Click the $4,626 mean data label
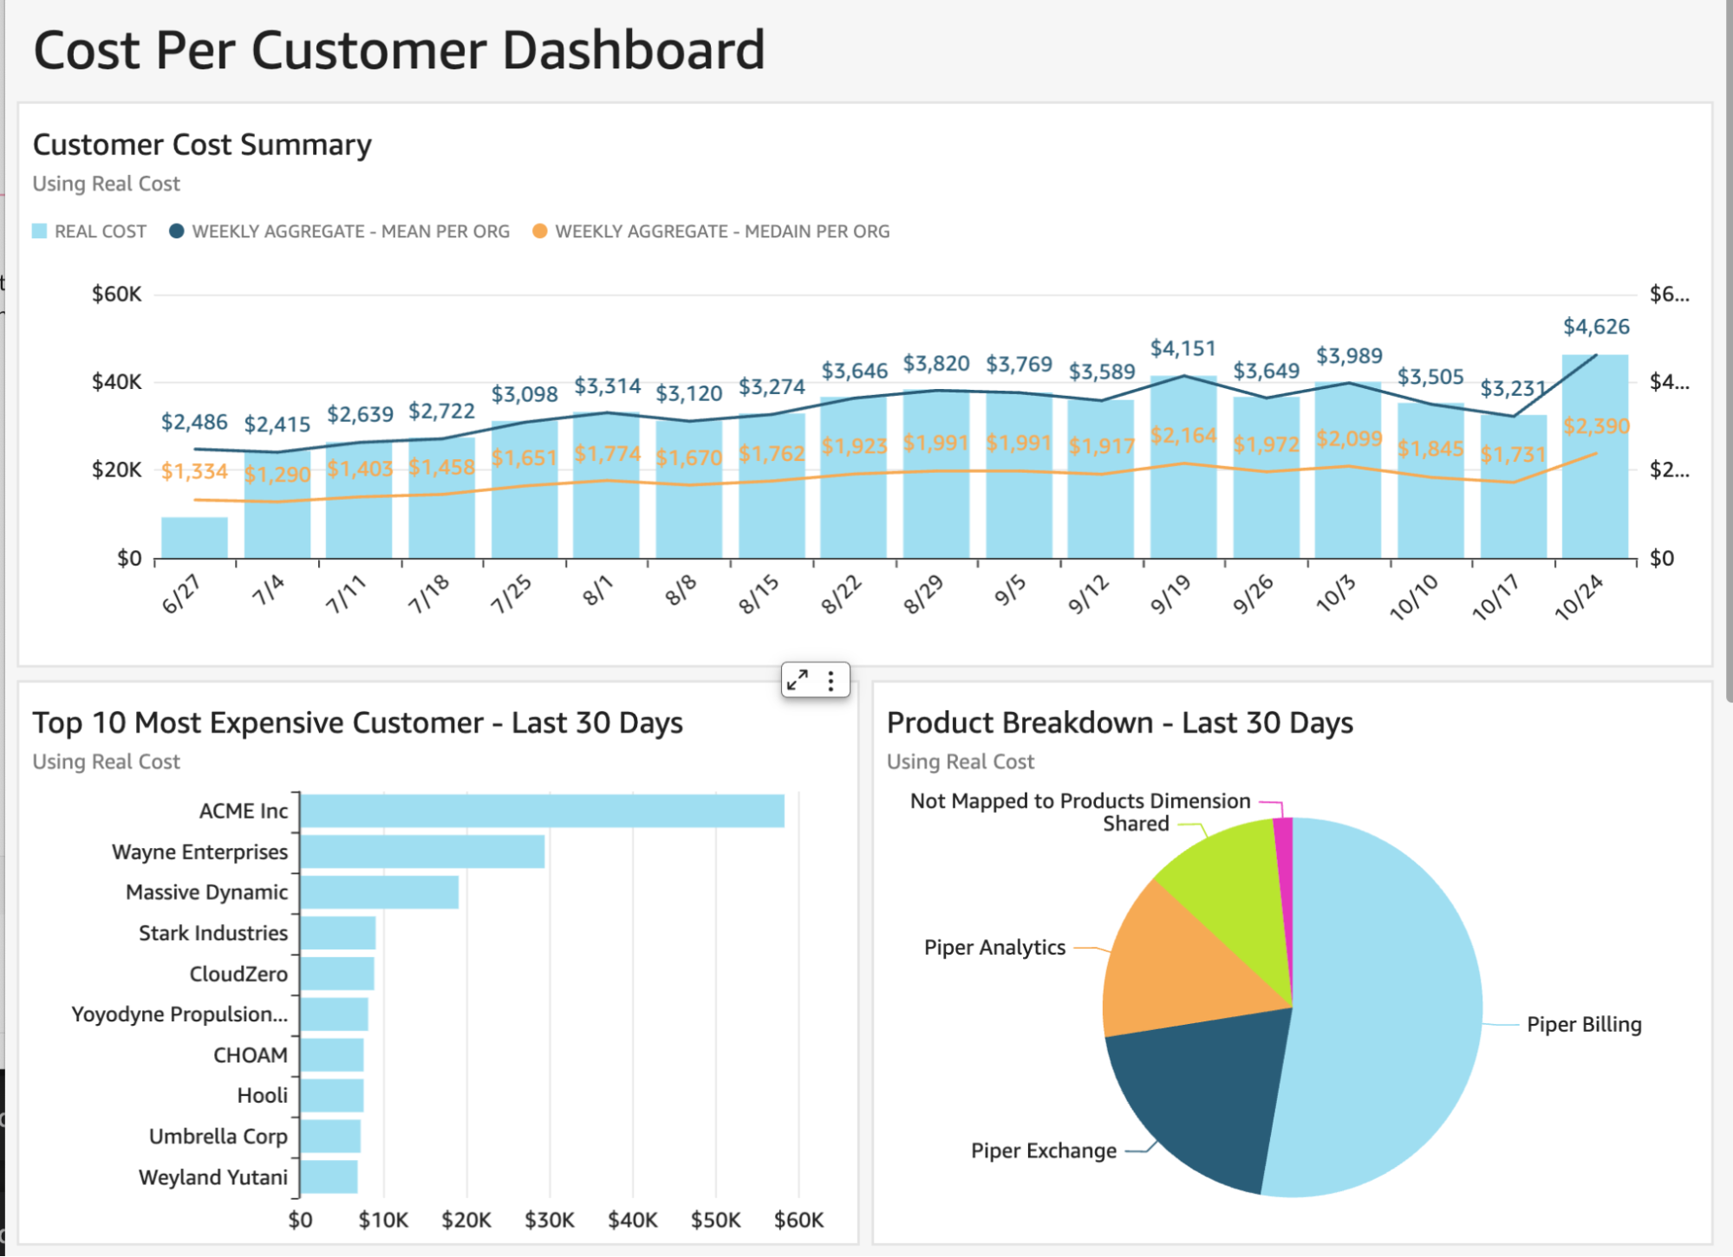This screenshot has height=1257, width=1733. (x=1595, y=327)
